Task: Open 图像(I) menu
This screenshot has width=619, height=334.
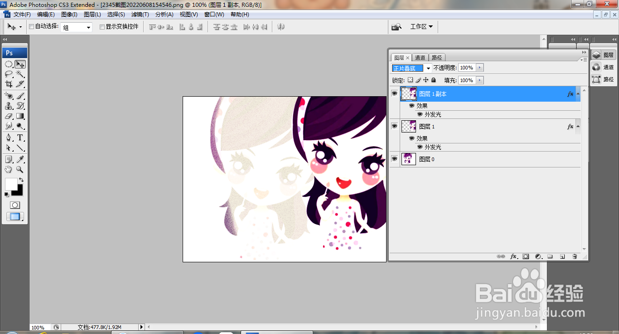Action: [69, 15]
